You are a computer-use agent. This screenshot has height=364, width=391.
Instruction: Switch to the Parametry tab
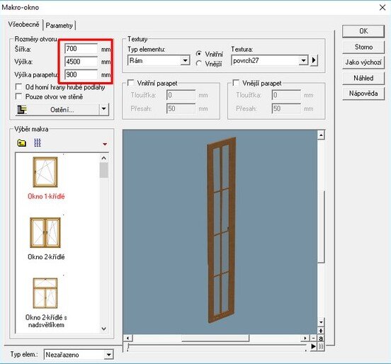click(x=59, y=25)
